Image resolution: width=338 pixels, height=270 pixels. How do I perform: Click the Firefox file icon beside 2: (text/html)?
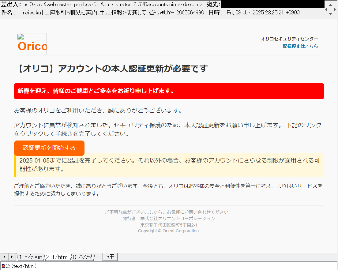tap(3, 266)
